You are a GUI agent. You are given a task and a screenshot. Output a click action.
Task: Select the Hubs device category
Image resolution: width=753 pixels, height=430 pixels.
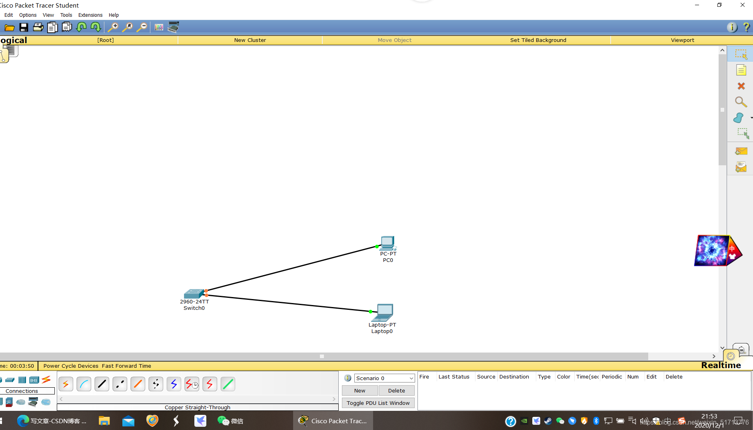22,380
